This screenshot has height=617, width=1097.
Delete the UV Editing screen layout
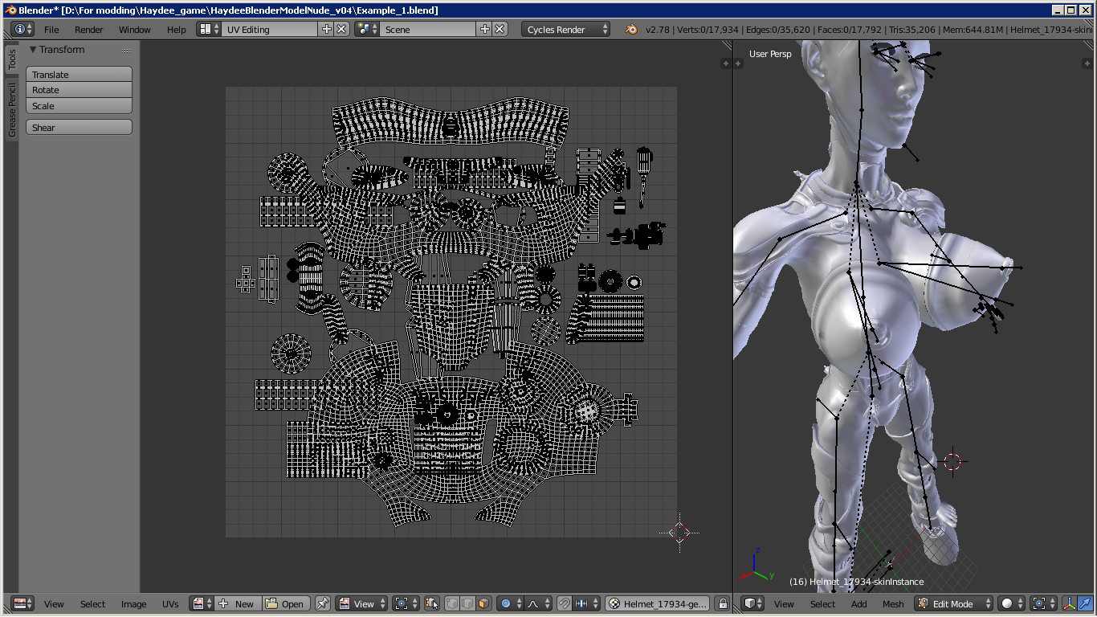coord(341,29)
